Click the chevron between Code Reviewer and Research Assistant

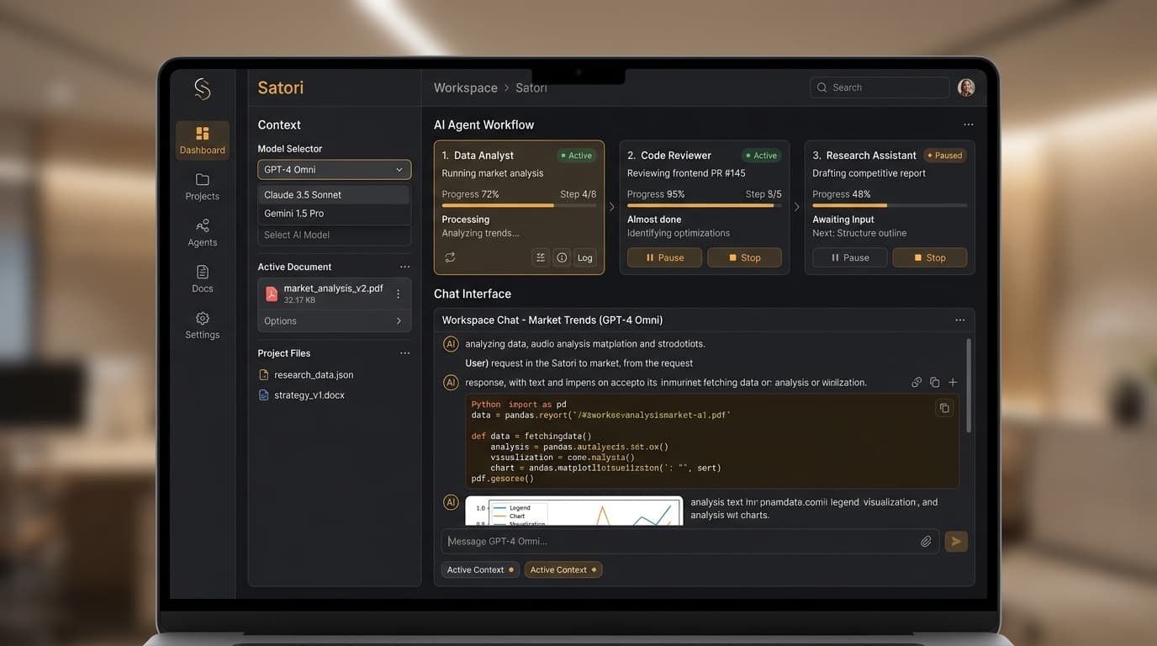click(x=797, y=207)
